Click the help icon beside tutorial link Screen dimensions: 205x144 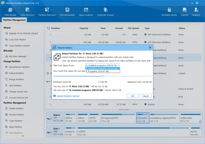(54, 96)
